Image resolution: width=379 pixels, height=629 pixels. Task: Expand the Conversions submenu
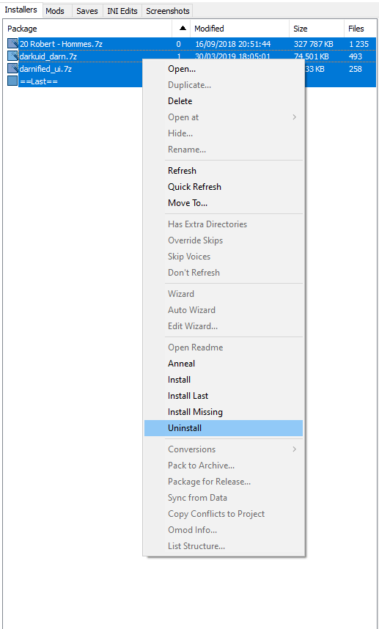pos(224,449)
